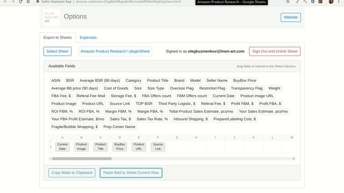Bookmark this page with the star icon
This screenshot has width=344, height=193.
point(288,2)
